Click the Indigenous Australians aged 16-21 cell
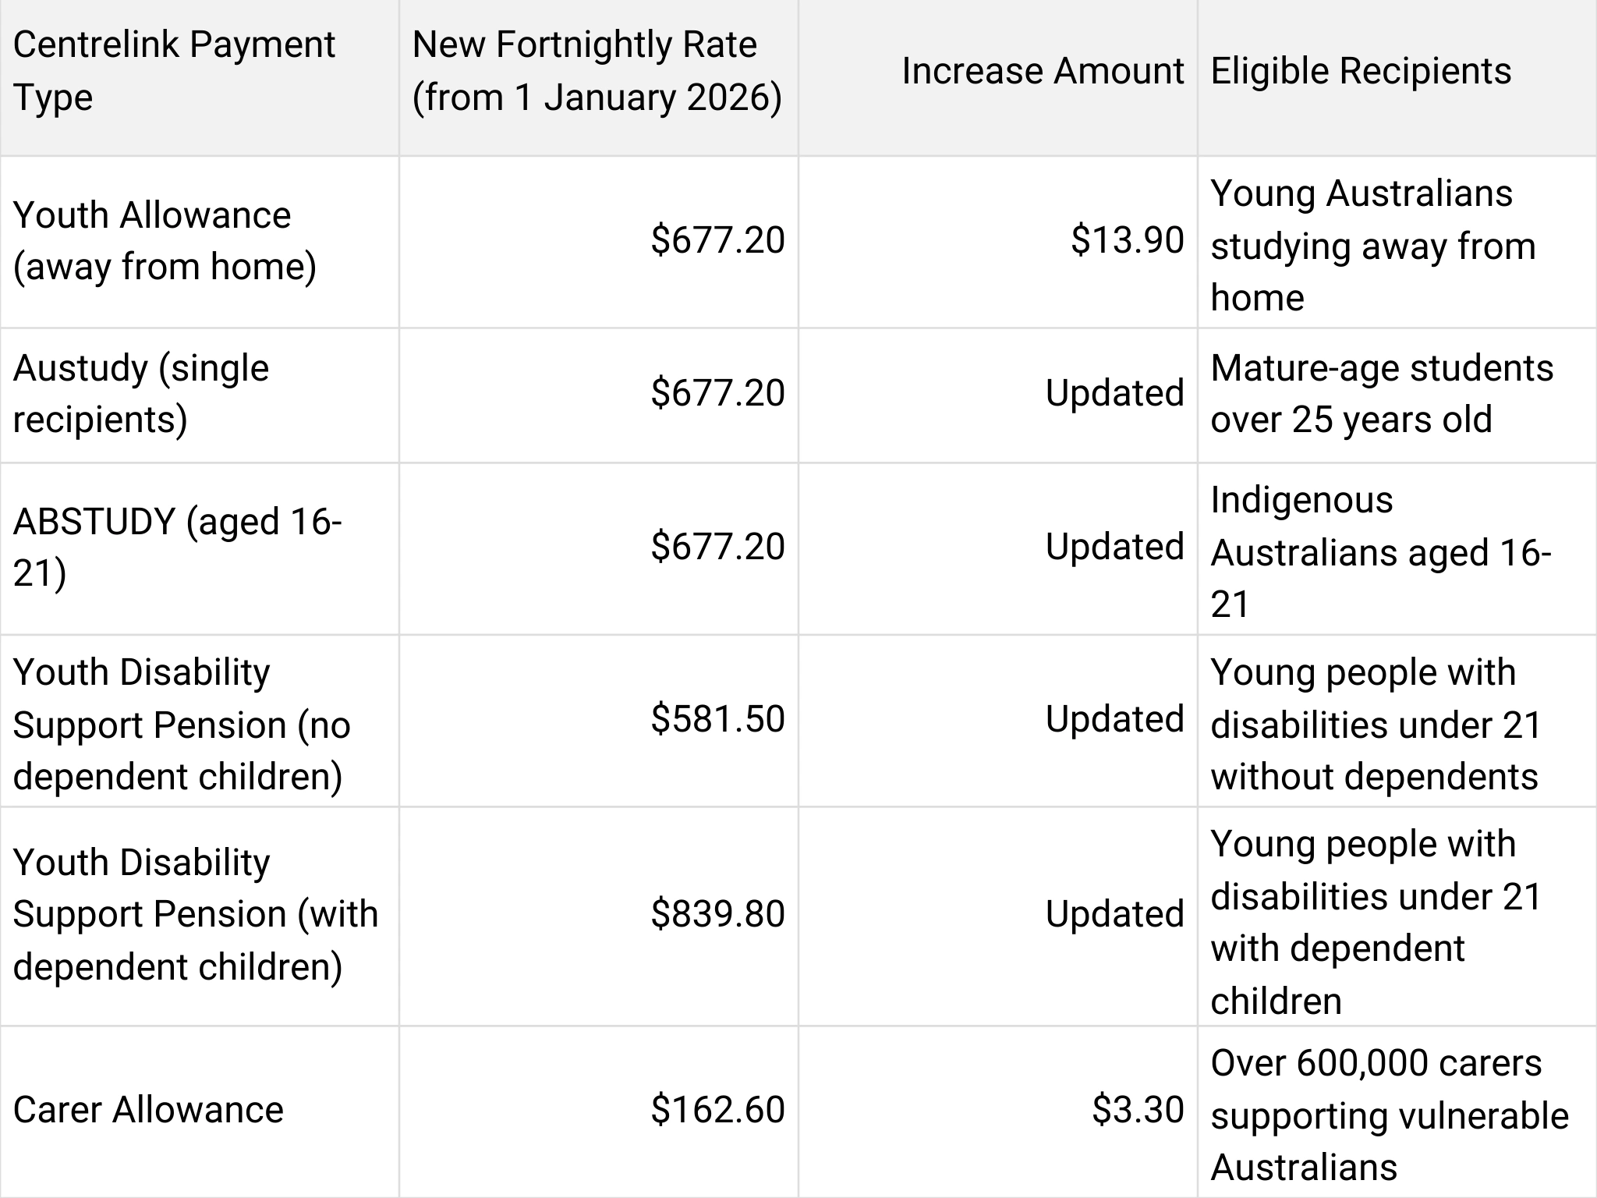This screenshot has height=1198, width=1597. coord(1380,551)
